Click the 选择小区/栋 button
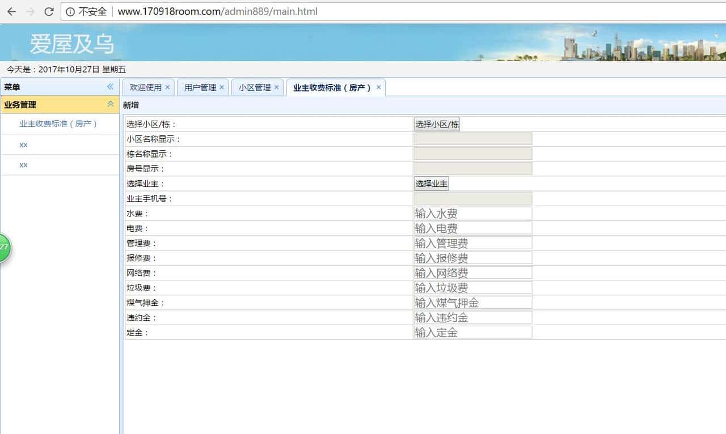The height and width of the screenshot is (434, 726). [x=437, y=124]
